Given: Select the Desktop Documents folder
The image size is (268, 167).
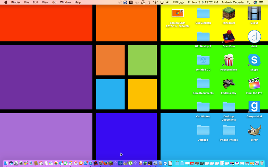Looking at the screenshot, I should [x=229, y=107].
